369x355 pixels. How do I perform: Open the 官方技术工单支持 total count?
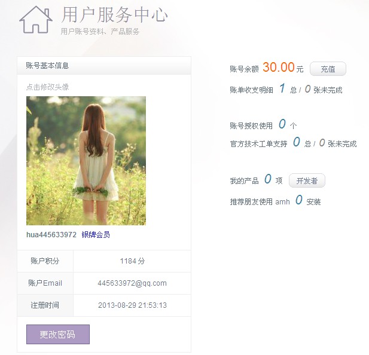pyautogui.click(x=296, y=143)
